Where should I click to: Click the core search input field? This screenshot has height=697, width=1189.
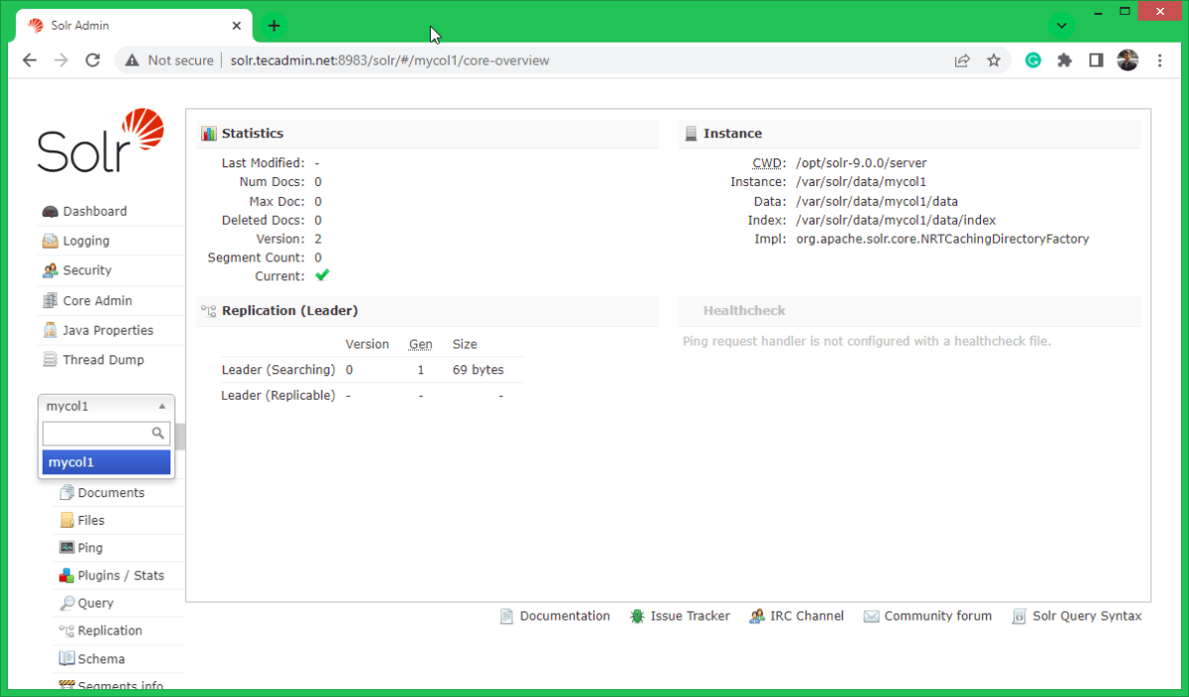point(97,434)
